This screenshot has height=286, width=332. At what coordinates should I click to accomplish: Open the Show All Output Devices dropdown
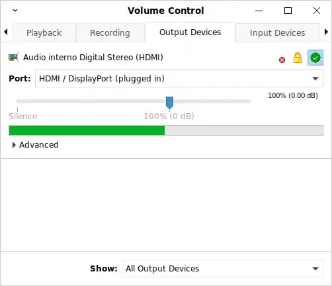tap(222, 269)
